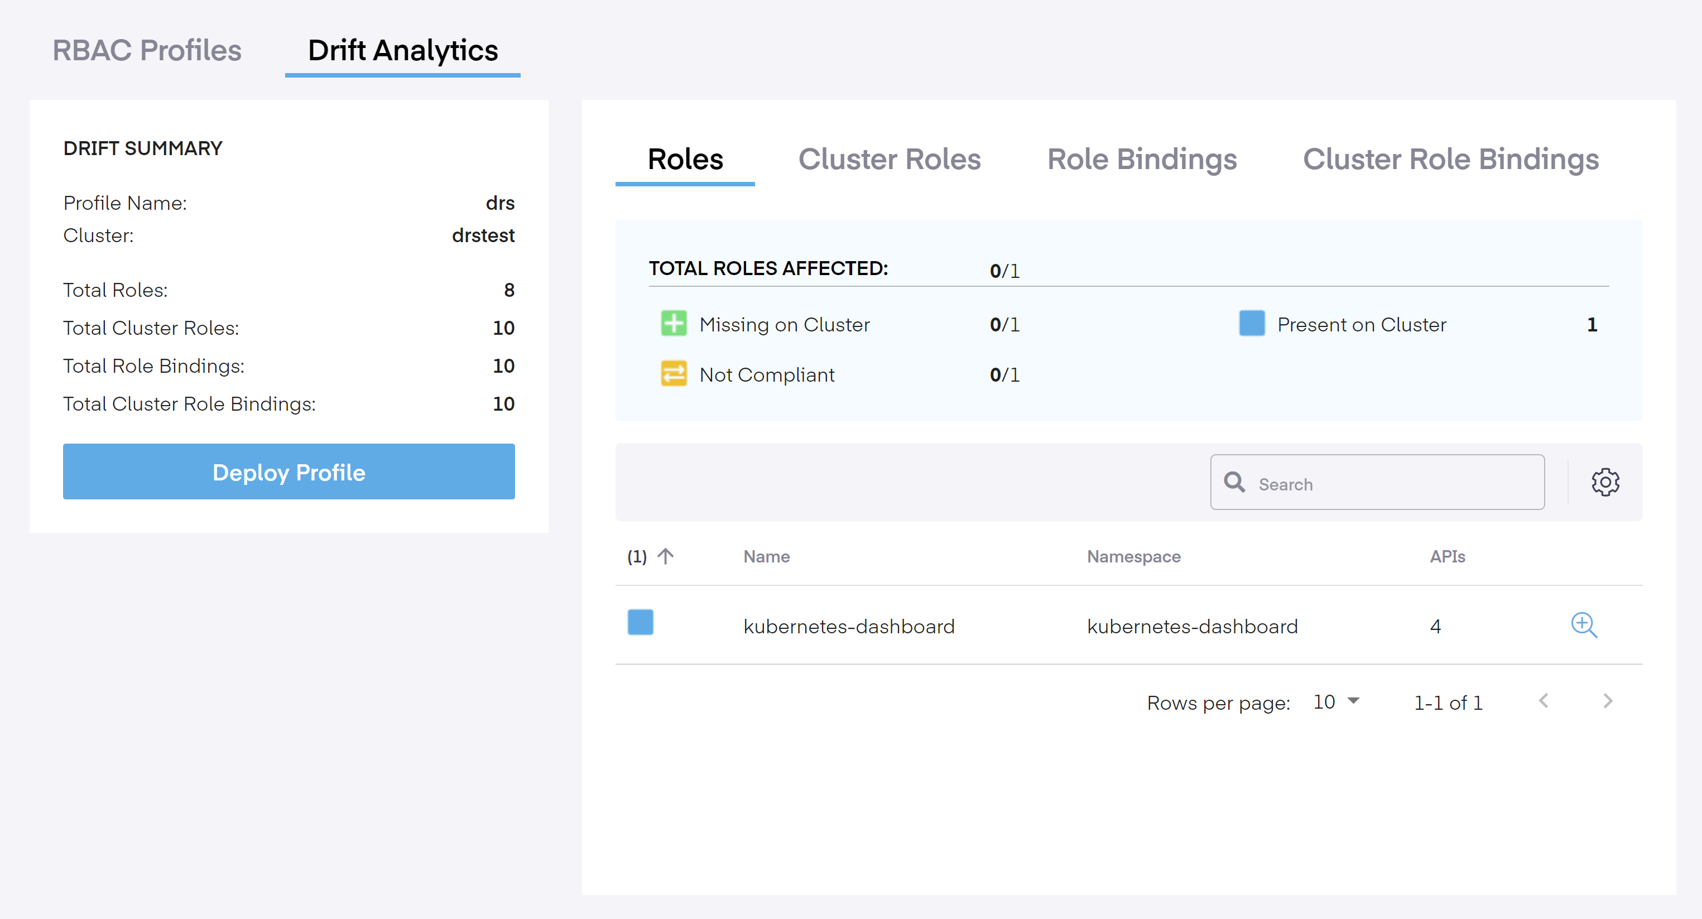Screen dimensions: 1702x919
Task: Switch to the RBAC Profiles tab
Action: (x=147, y=51)
